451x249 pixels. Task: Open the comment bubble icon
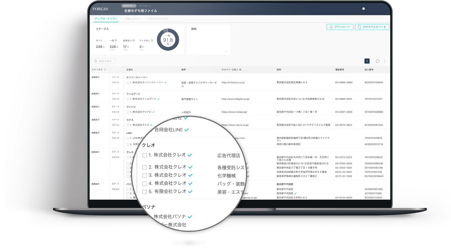click(x=378, y=61)
